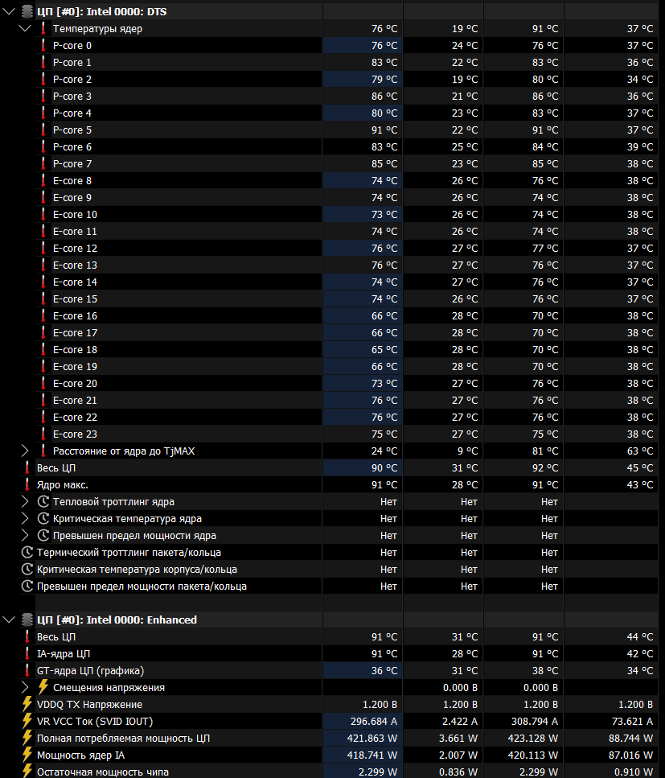
Task: Click thermometer icon of IA-ядра ЦП
Action: (27, 653)
